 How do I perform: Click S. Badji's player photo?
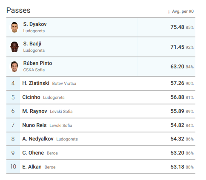tap(14, 47)
